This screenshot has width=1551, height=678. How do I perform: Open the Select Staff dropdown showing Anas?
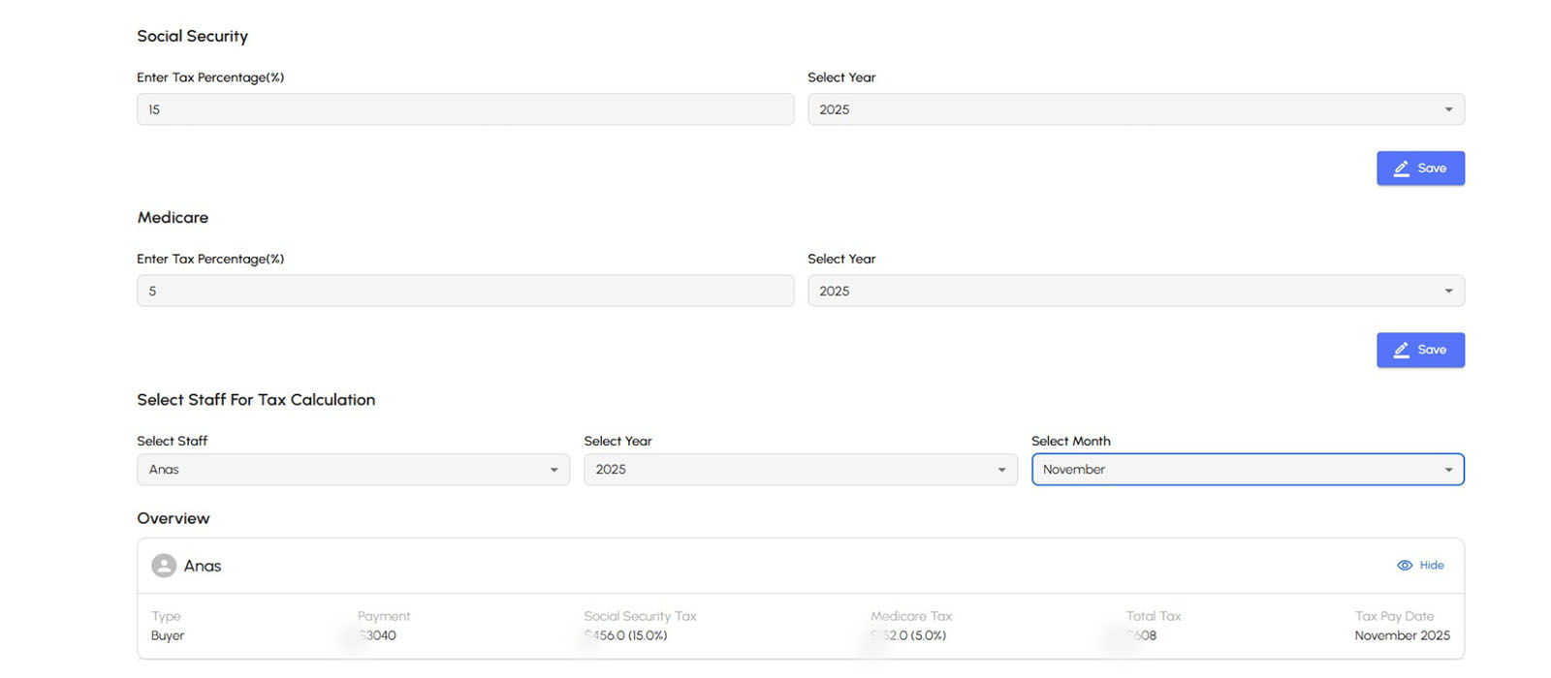[x=353, y=470]
